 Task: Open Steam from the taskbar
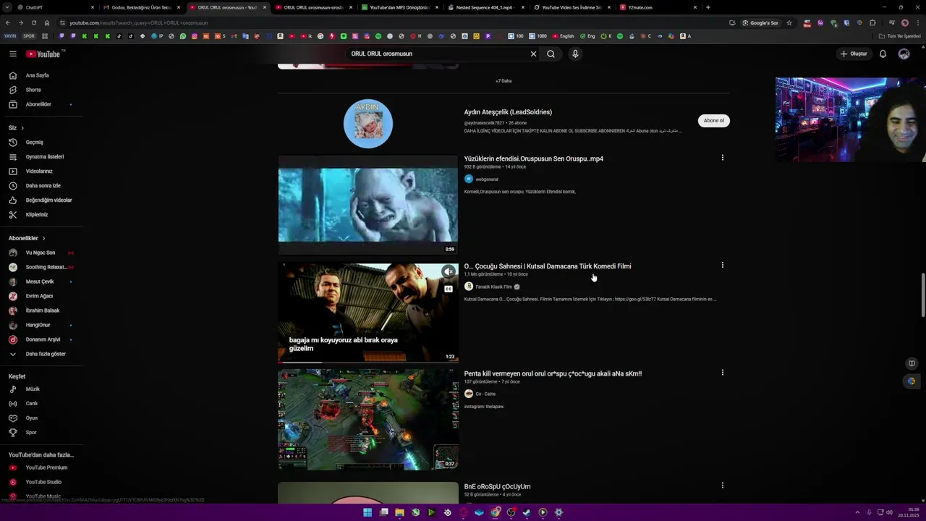527,512
